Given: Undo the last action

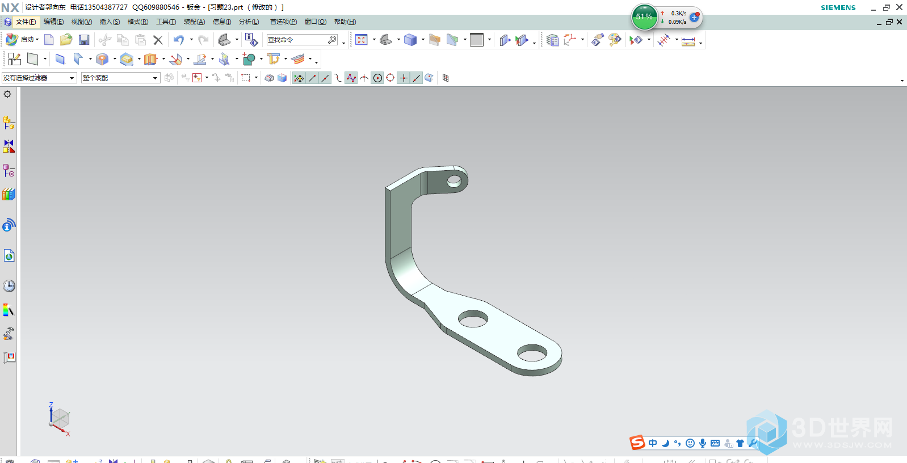Looking at the screenshot, I should (x=179, y=40).
